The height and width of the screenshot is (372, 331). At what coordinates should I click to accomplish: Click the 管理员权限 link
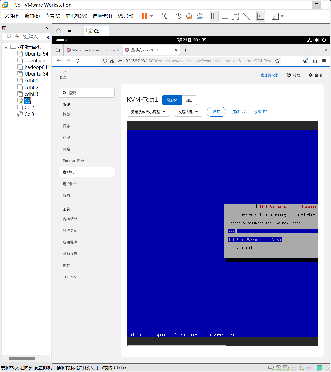tap(269, 75)
